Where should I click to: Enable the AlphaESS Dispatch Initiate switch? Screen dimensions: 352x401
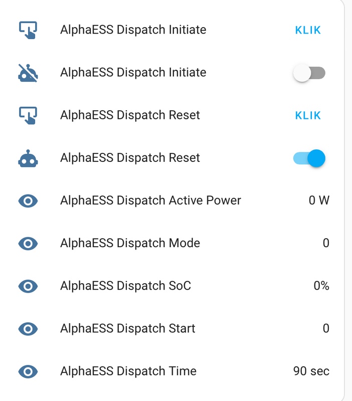(x=309, y=73)
